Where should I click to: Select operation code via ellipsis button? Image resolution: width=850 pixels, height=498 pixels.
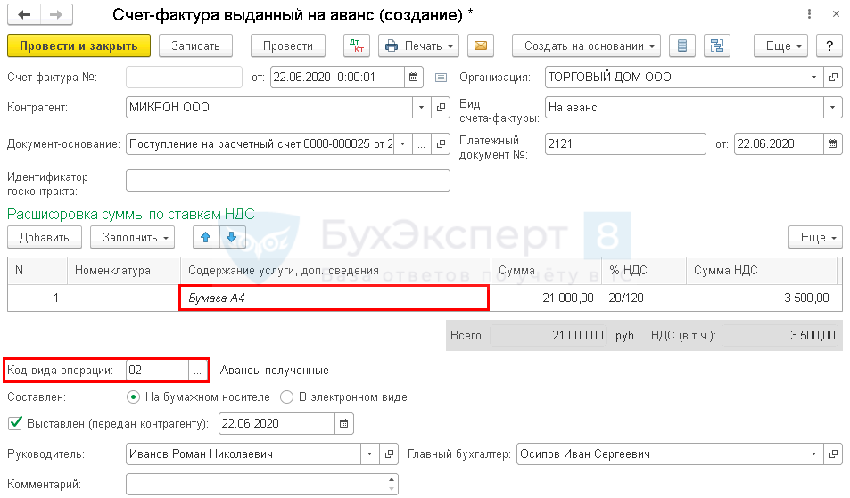[x=197, y=371]
